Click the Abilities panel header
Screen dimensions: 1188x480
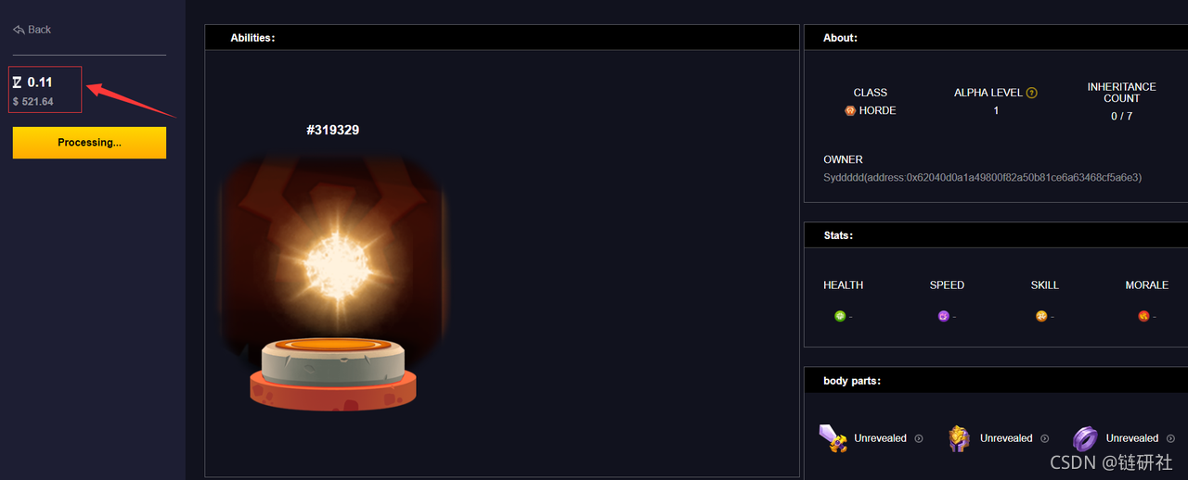click(x=502, y=38)
